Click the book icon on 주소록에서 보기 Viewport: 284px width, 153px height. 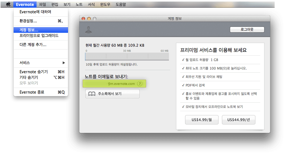(x=92, y=94)
